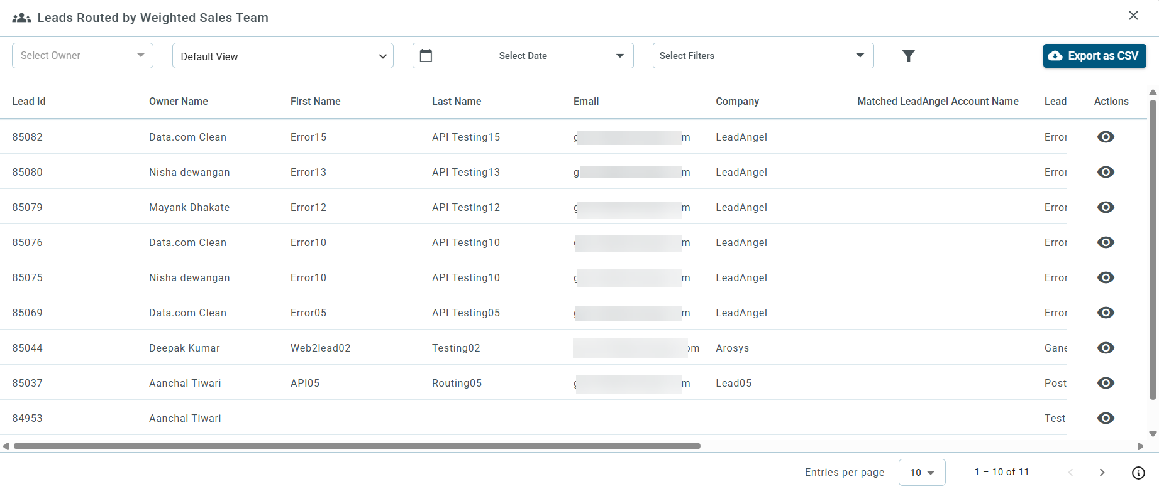Click the calendar icon in date picker
The image size is (1159, 489).
(x=426, y=56)
